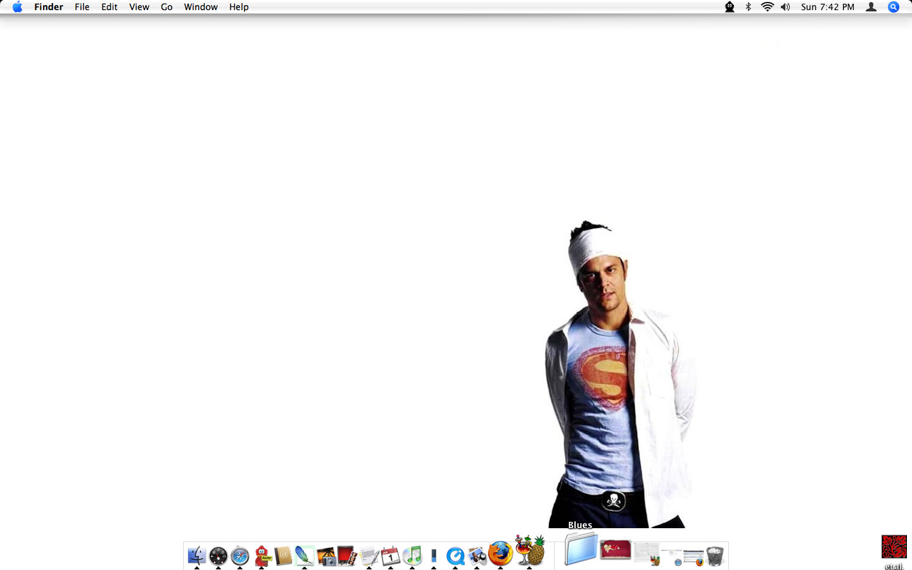The image size is (912, 570).
Task: Open the Blues folder in the Dock
Action: 581,548
